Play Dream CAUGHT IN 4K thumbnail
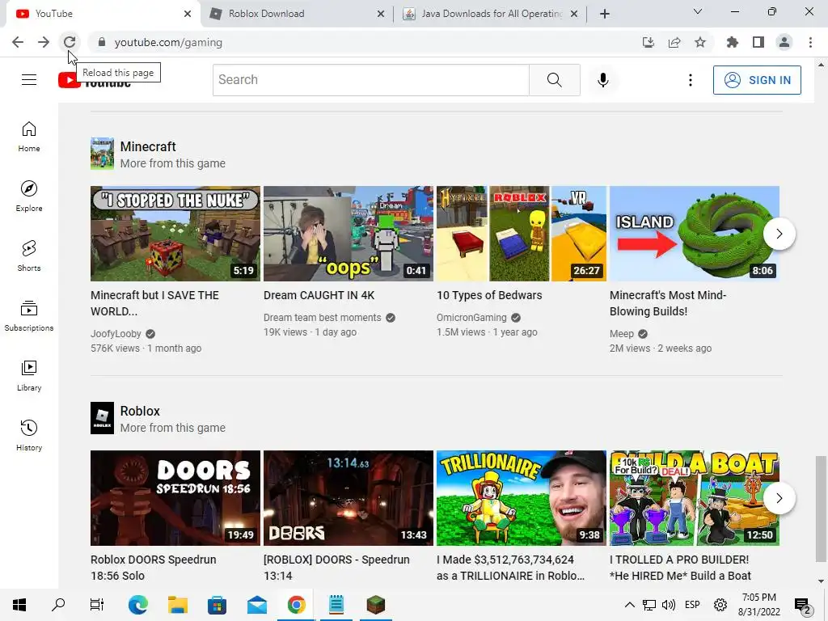828x621 pixels. point(349,234)
